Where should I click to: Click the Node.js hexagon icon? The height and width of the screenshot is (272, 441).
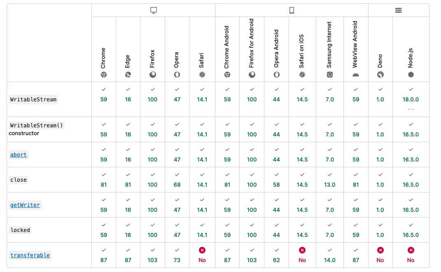click(411, 75)
